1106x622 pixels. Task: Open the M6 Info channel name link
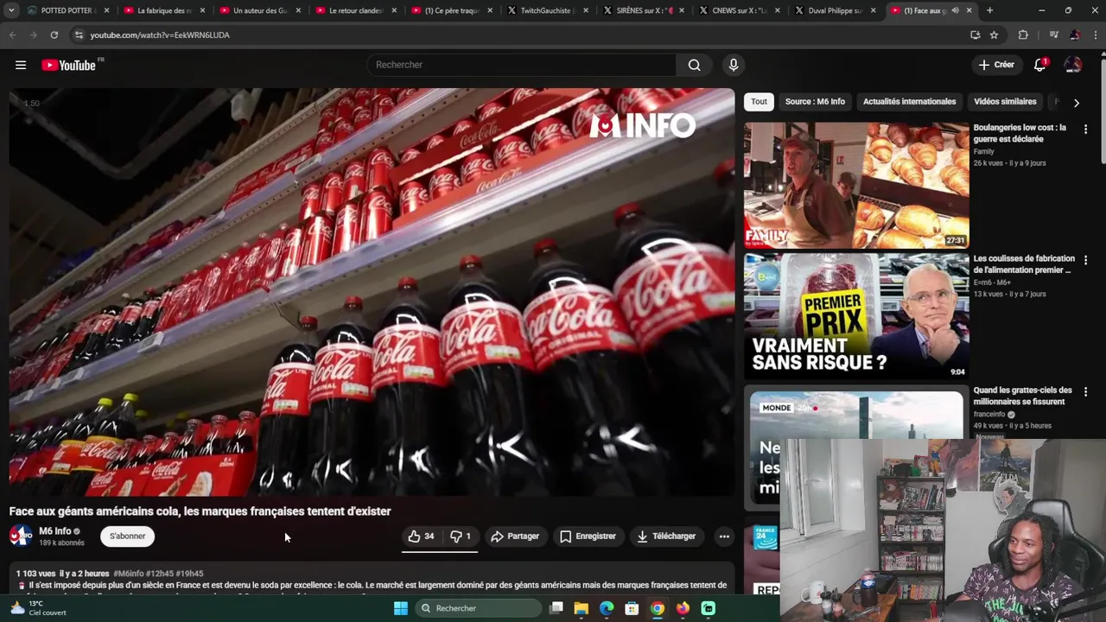point(55,531)
